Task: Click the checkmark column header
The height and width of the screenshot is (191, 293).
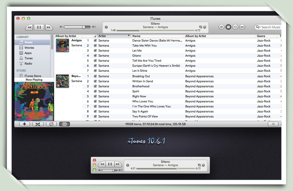Action: pos(95,36)
